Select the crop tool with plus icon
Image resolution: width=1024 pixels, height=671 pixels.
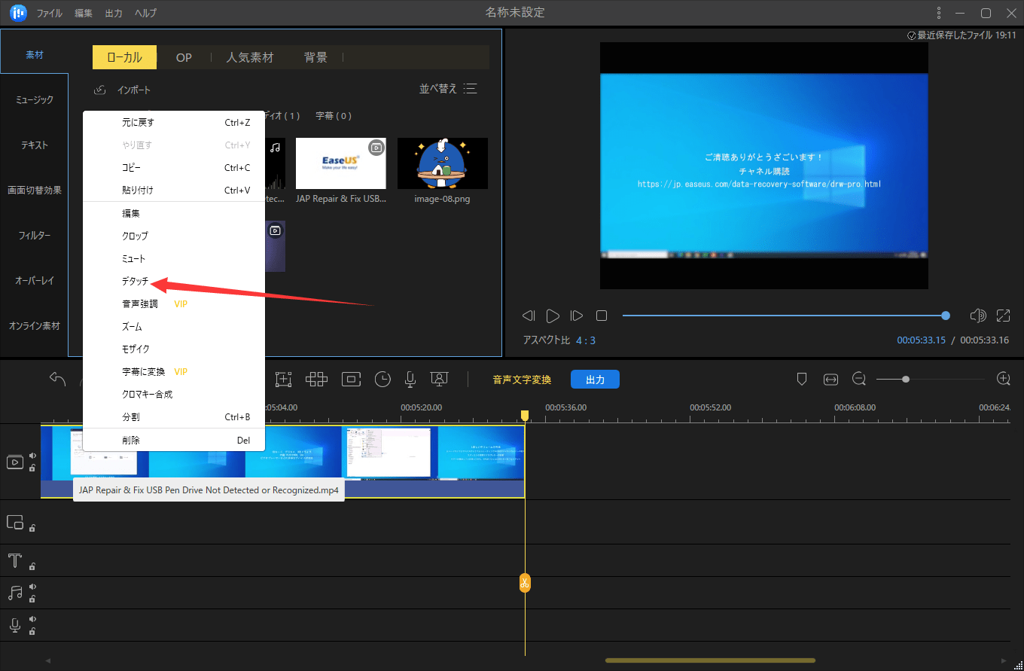pyautogui.click(x=283, y=380)
